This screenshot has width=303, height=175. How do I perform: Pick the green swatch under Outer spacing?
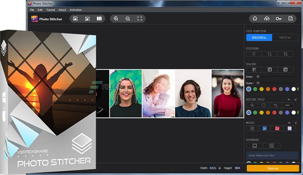[255, 89]
